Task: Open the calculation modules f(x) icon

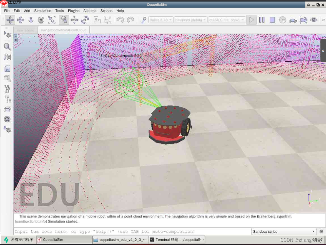Action: [7, 57]
